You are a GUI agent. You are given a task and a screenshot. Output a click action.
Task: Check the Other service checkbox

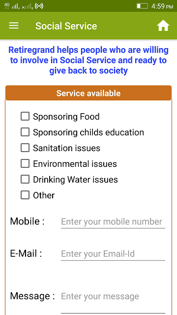pyautogui.click(x=25, y=195)
